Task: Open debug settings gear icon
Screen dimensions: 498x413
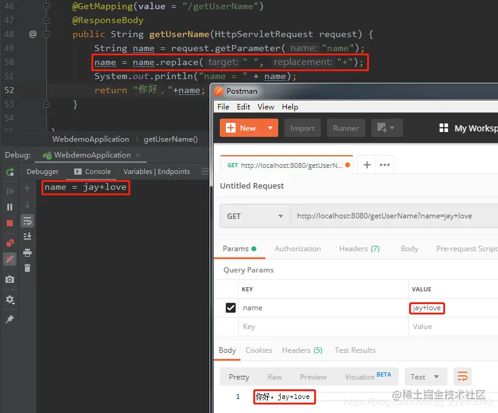Action: (x=10, y=299)
